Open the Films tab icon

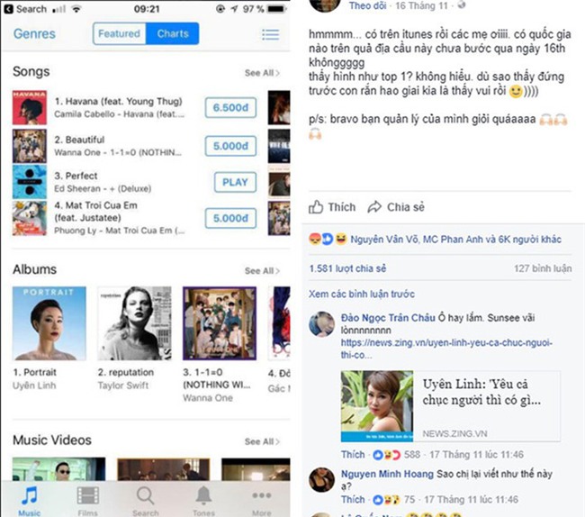[x=87, y=496]
